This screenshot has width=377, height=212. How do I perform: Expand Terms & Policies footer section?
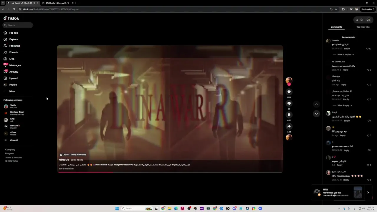(13, 158)
